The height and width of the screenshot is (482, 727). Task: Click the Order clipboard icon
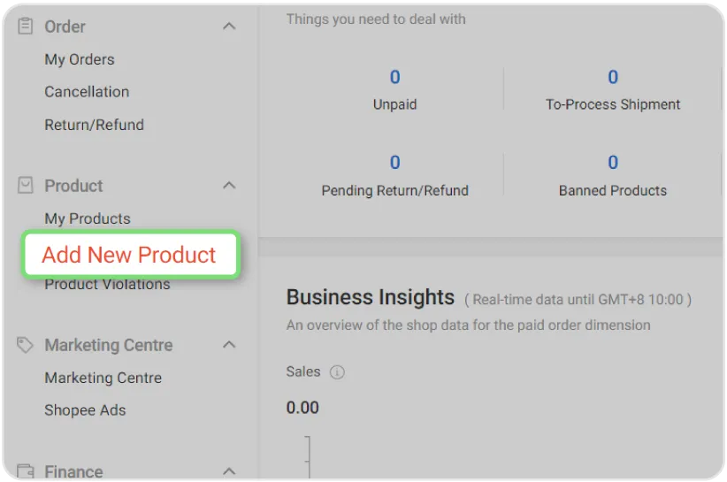(26, 27)
